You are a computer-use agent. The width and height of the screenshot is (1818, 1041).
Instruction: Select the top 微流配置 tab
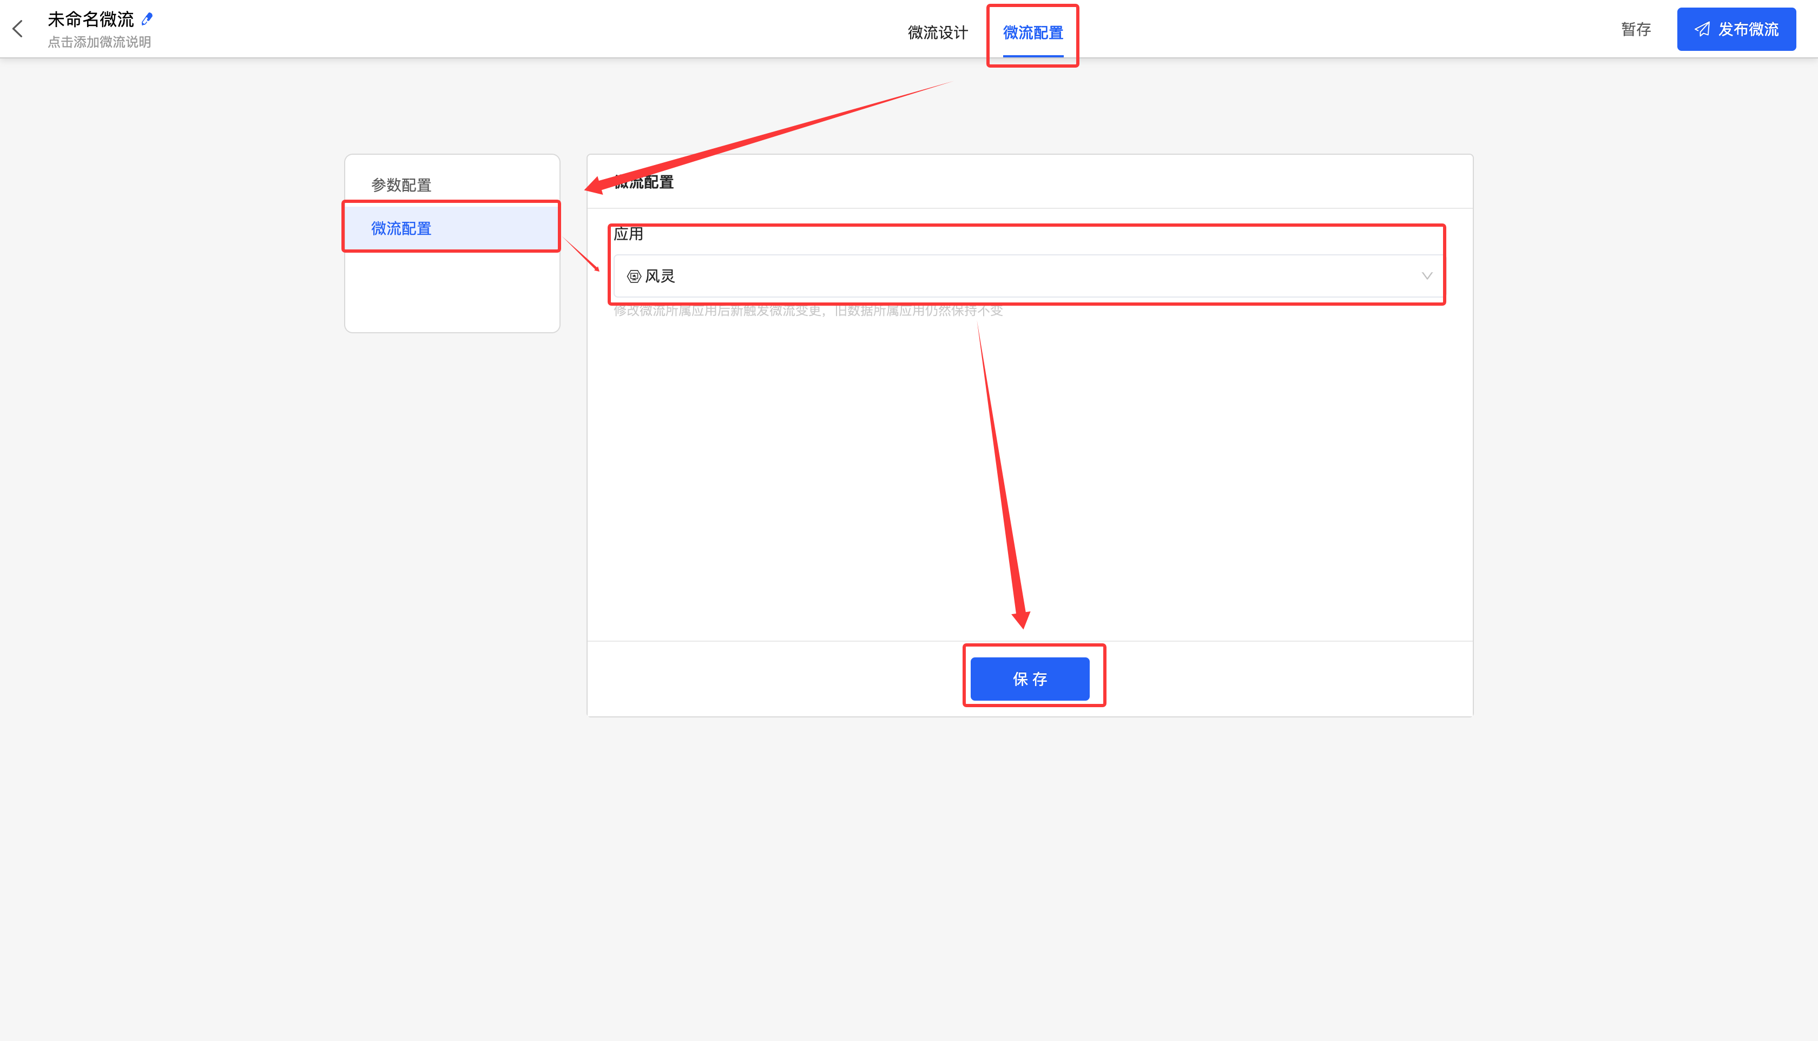click(x=1032, y=32)
